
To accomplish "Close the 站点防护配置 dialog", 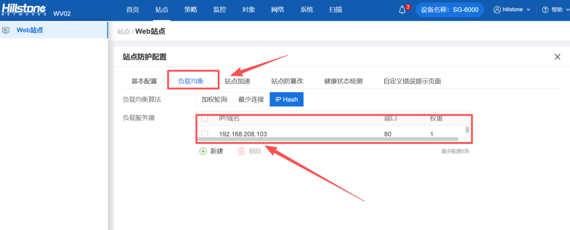I will (x=557, y=57).
